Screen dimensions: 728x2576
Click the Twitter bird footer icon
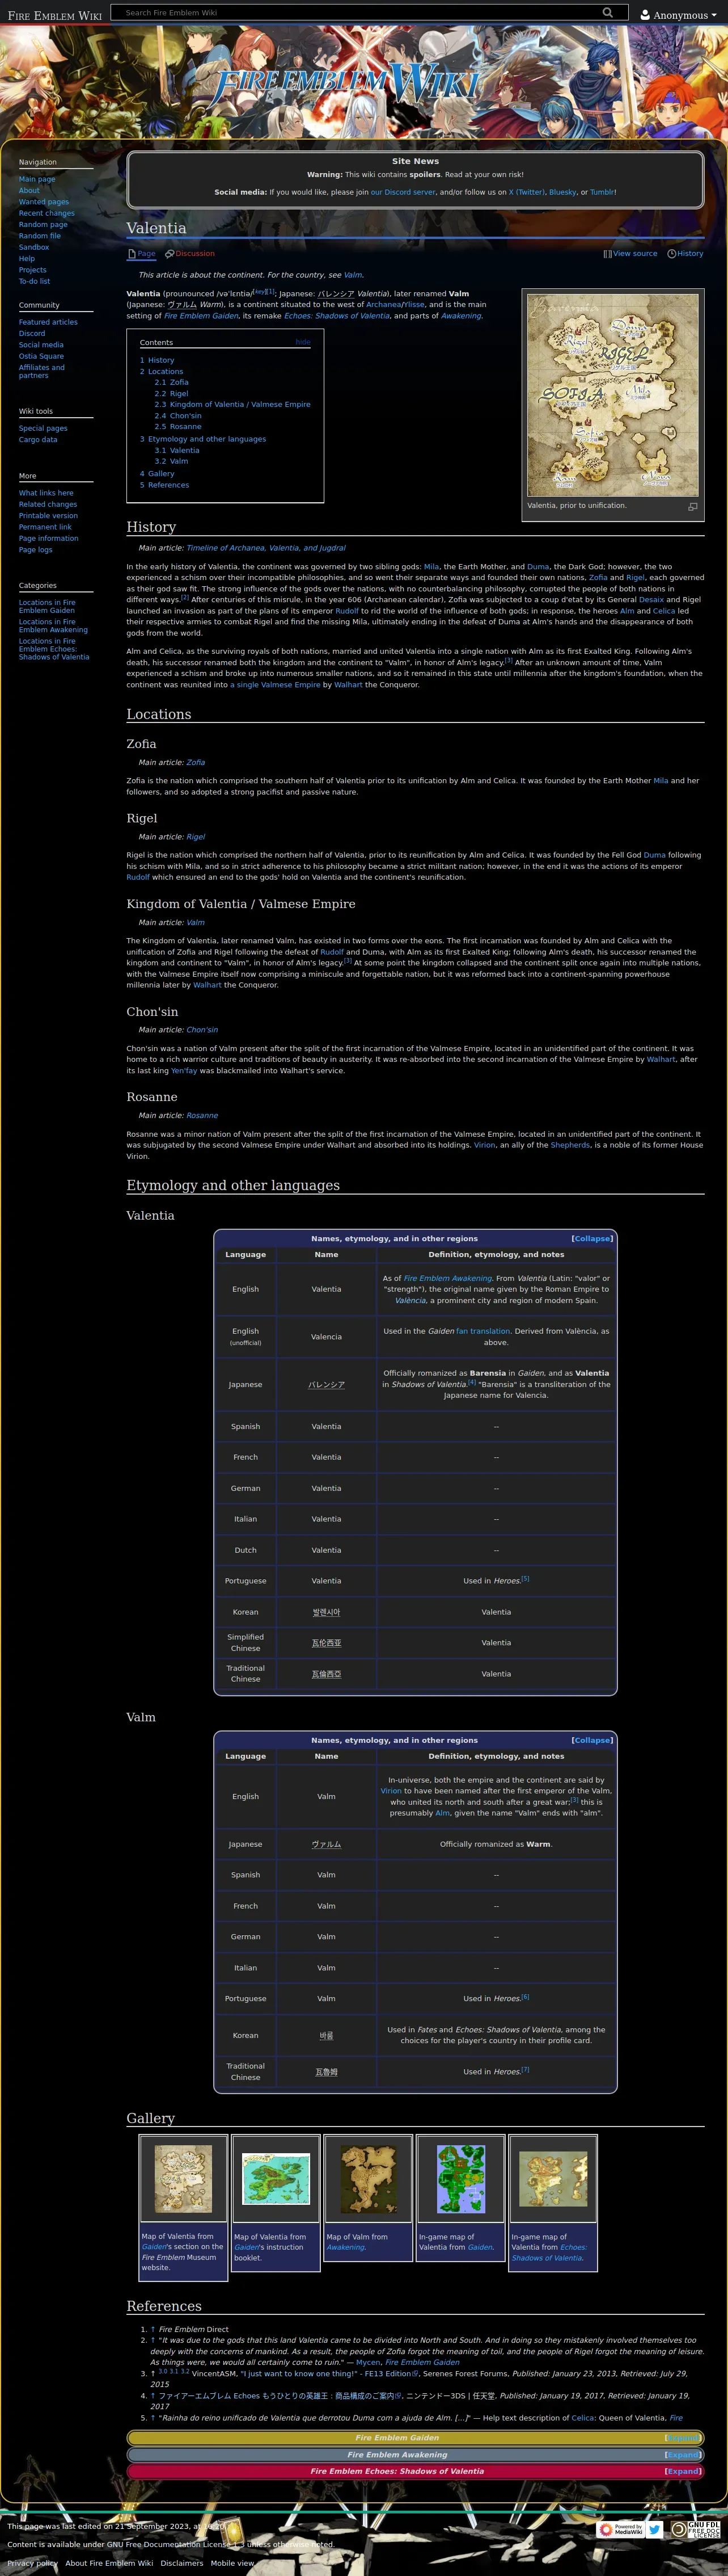pos(655,2529)
